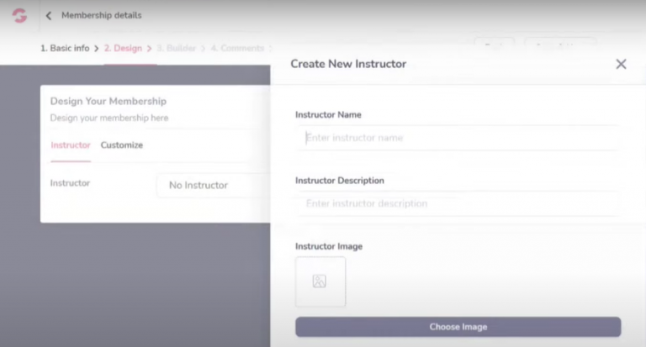This screenshot has height=347, width=646.
Task: Click the chevron after Design step
Action: (149, 49)
